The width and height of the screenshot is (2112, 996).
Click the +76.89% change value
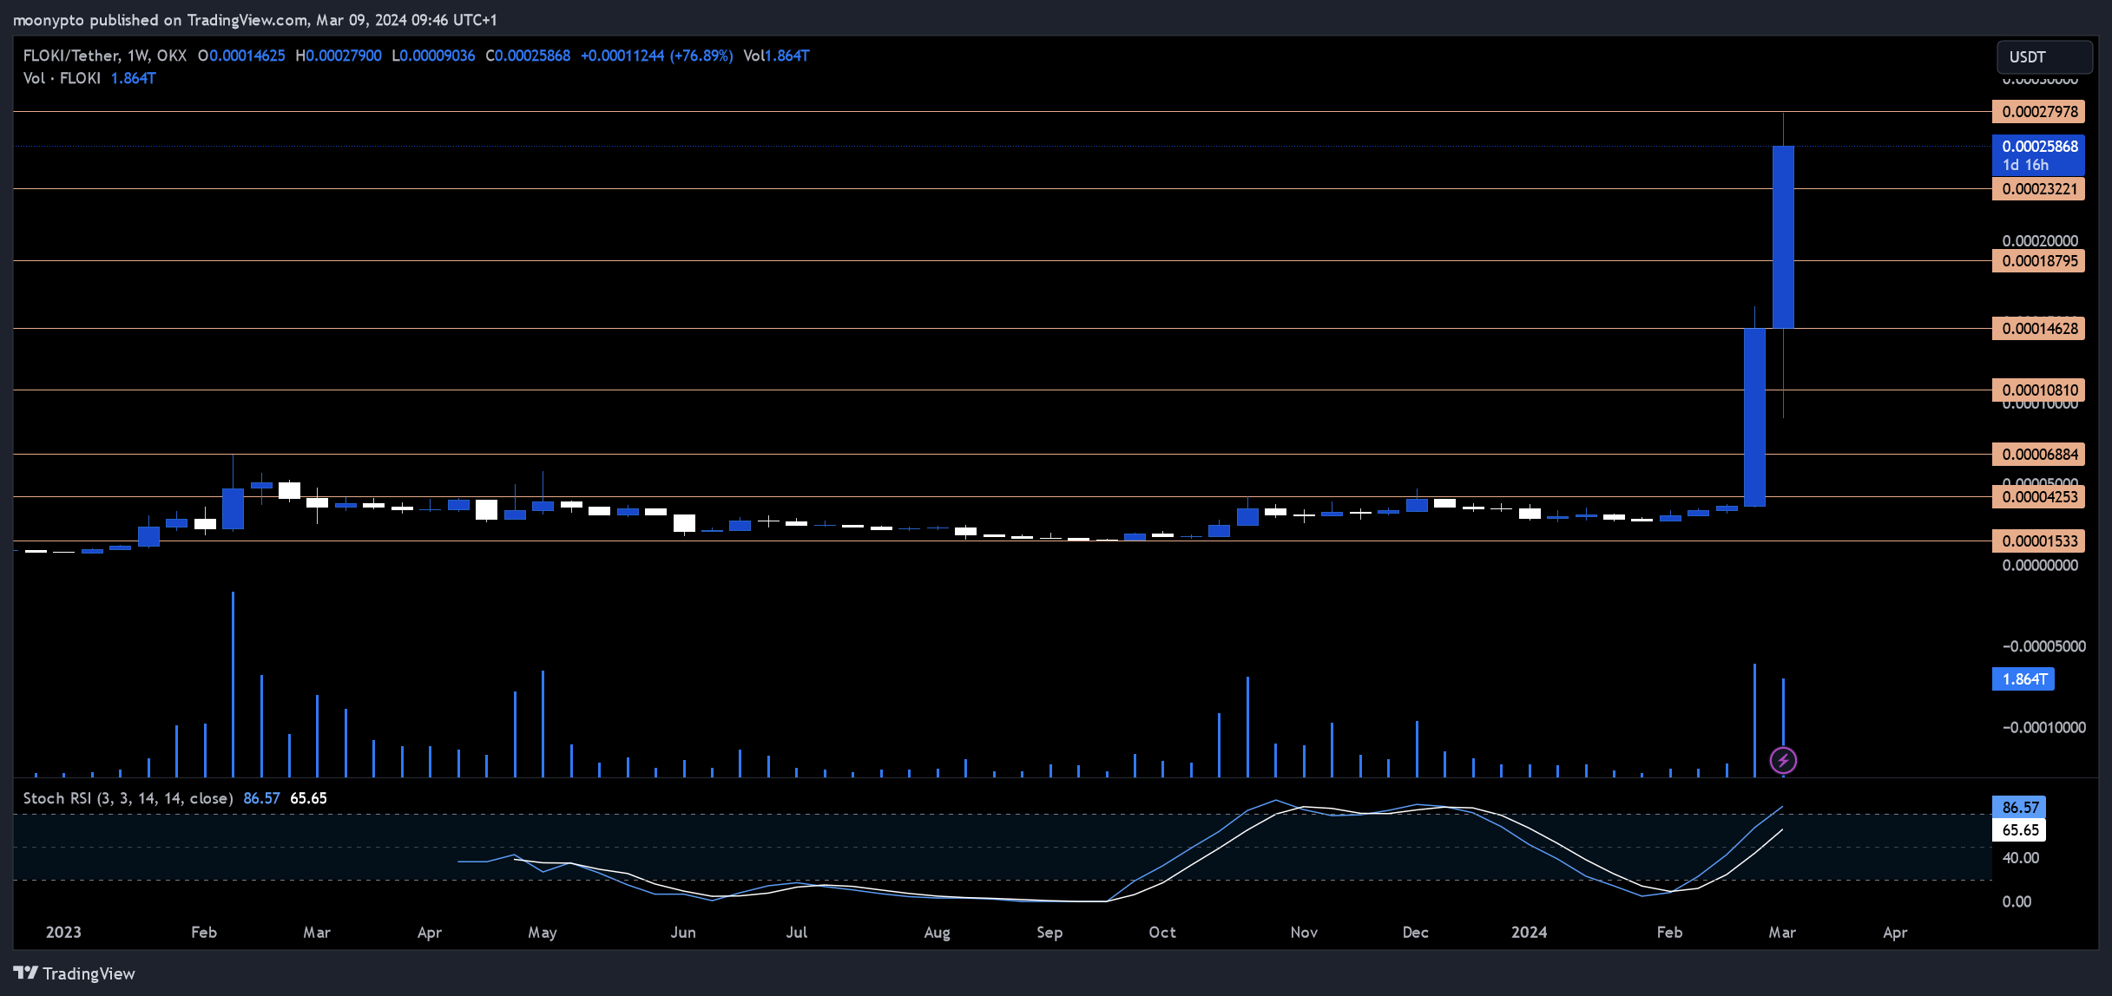[701, 56]
